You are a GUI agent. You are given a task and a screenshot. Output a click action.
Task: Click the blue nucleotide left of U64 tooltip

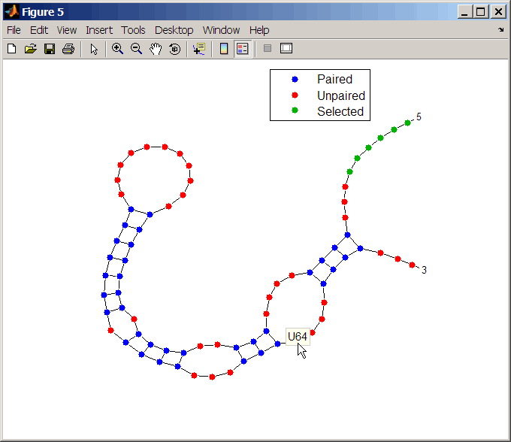(x=277, y=344)
